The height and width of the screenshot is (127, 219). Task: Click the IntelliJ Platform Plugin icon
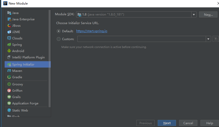pos(9,57)
